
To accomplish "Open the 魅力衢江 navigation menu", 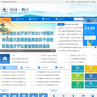I will pos(60,19).
